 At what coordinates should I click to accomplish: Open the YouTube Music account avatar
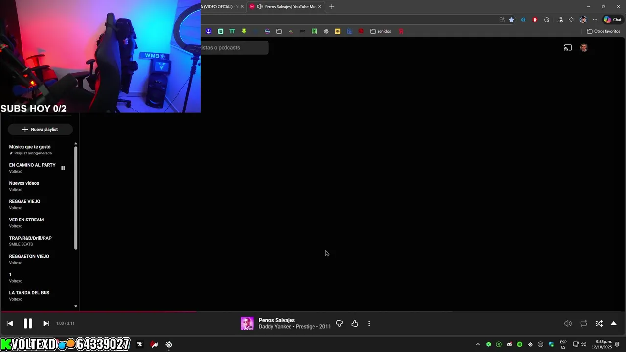point(583,48)
